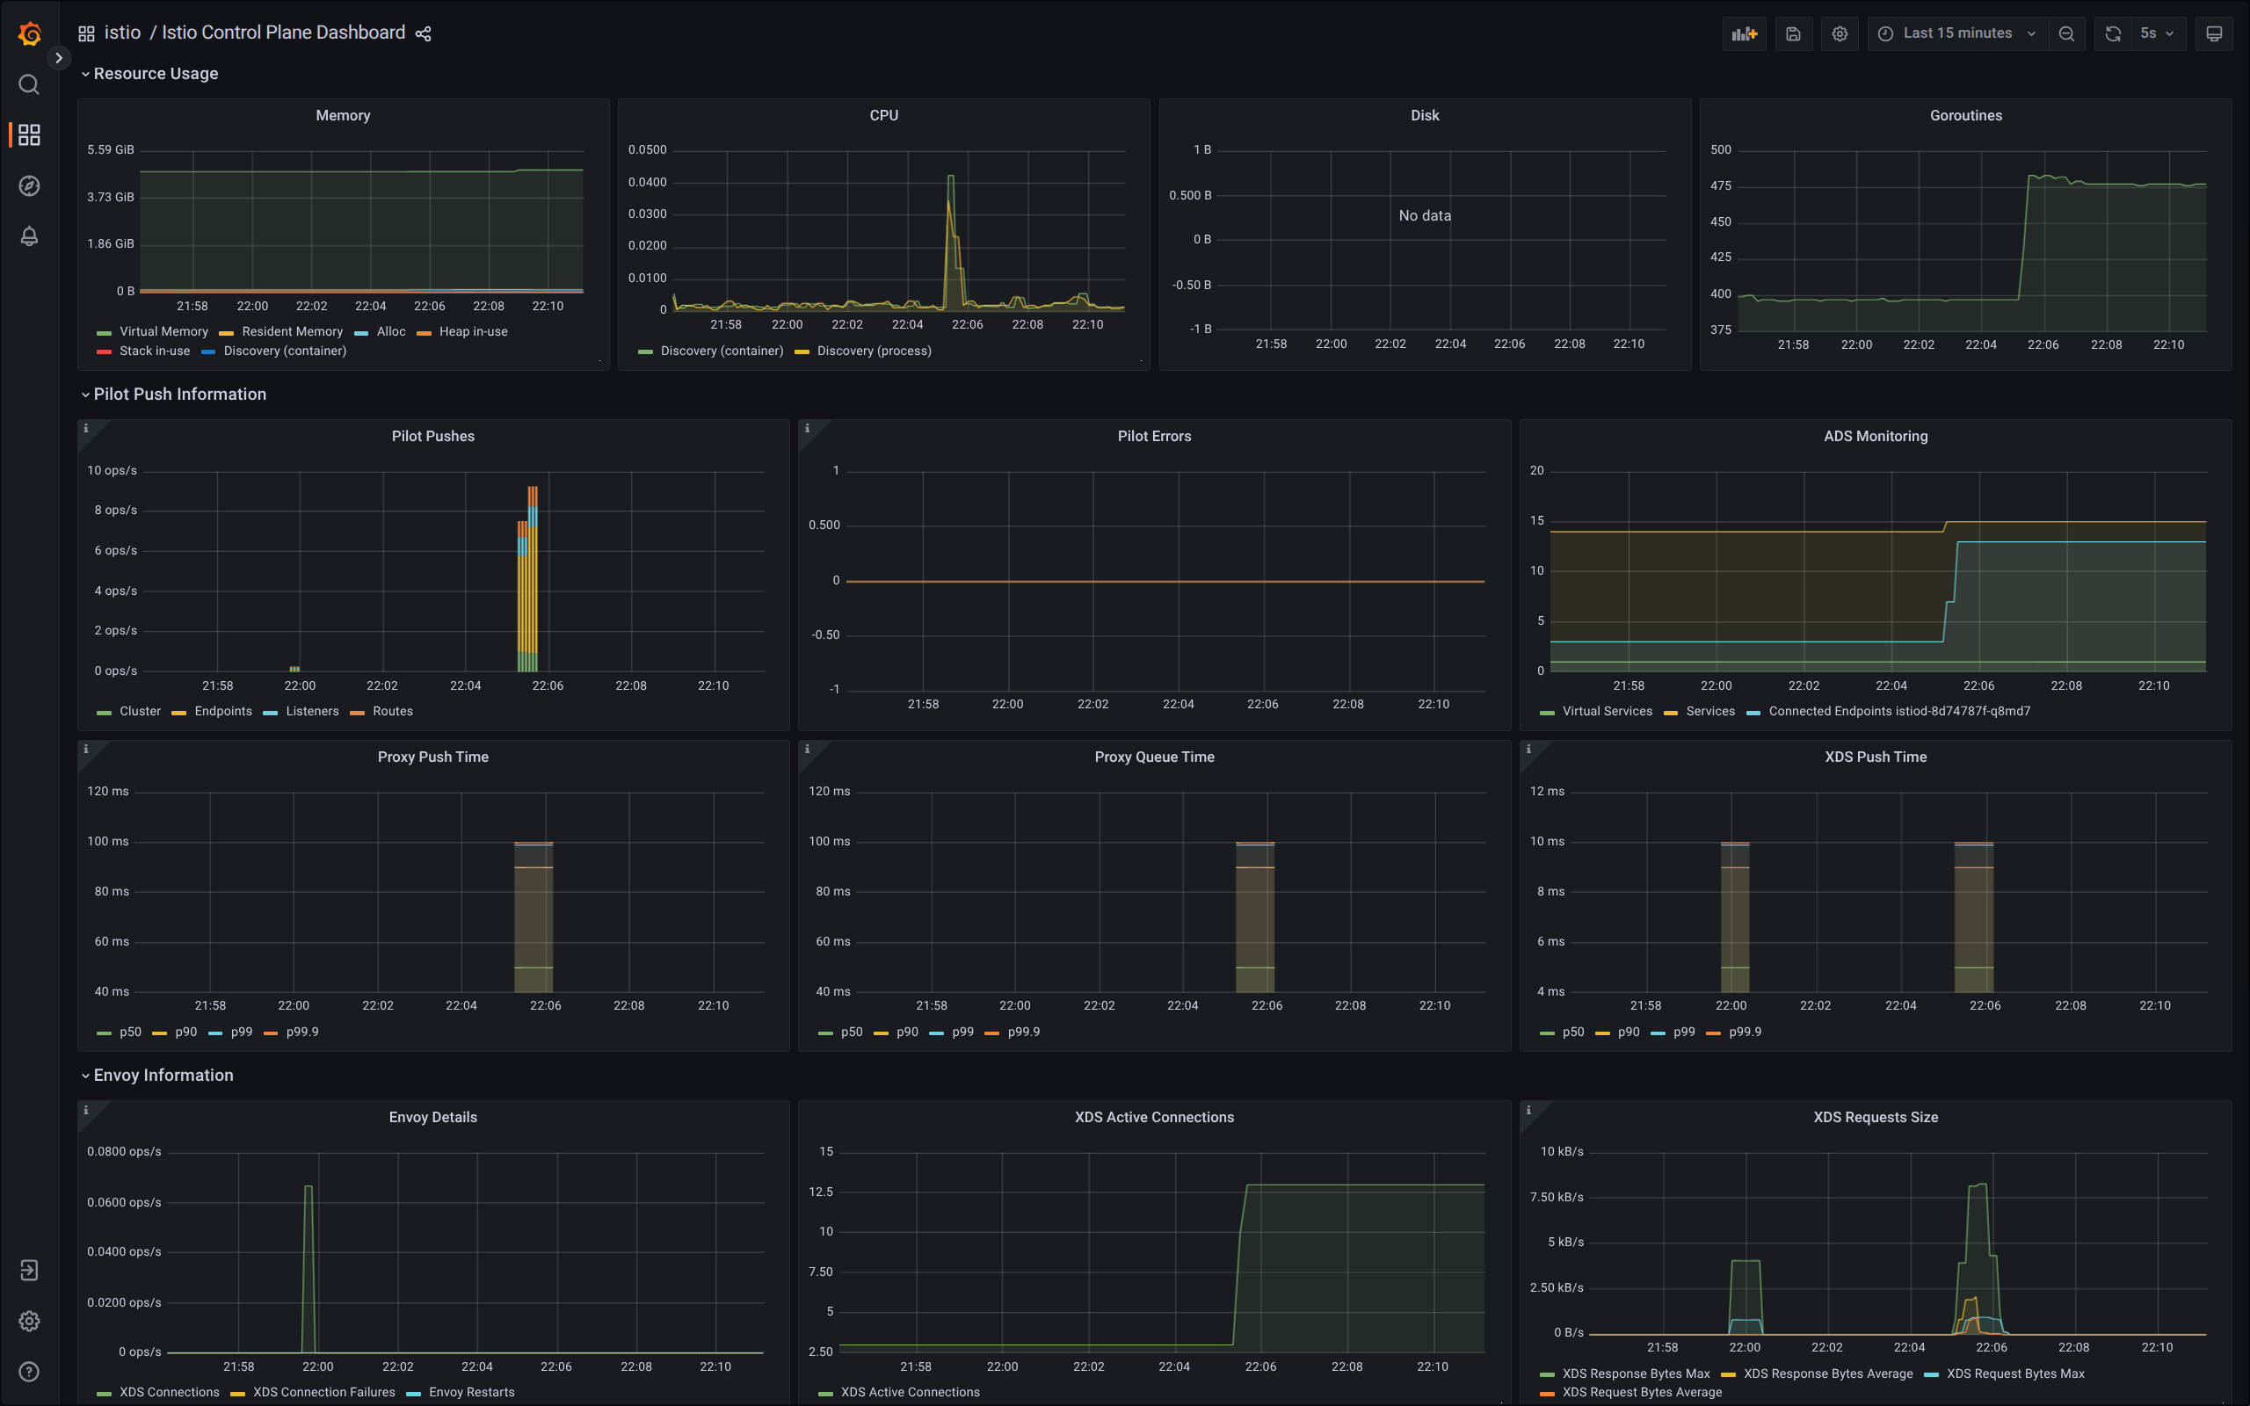Click the CPU spike near 22:06
The height and width of the screenshot is (1406, 2250).
[x=951, y=242]
